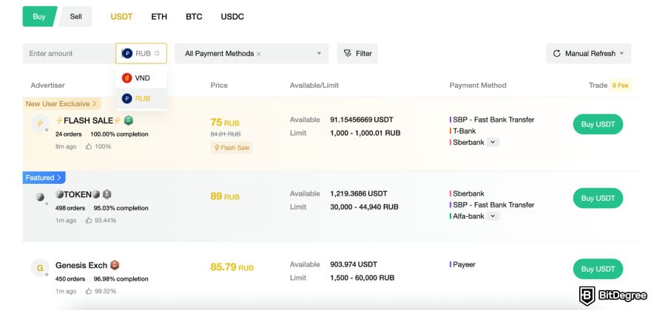Select USDC coin tab

click(232, 17)
